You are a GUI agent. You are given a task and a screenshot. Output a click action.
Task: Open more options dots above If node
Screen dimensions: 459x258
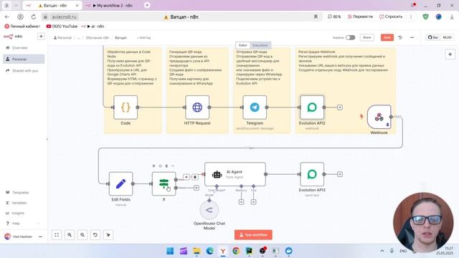(x=173, y=166)
